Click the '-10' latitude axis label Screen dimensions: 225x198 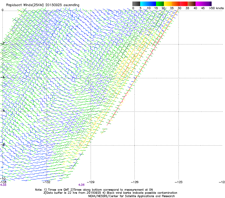click(3, 179)
